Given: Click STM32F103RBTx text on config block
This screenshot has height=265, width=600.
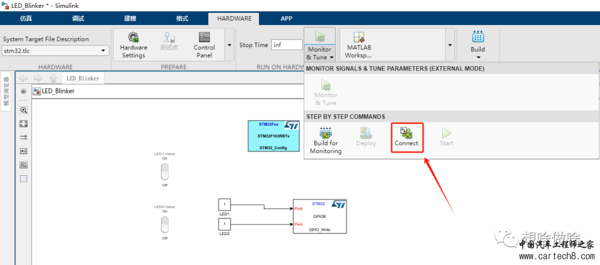Looking at the screenshot, I should tap(273, 136).
